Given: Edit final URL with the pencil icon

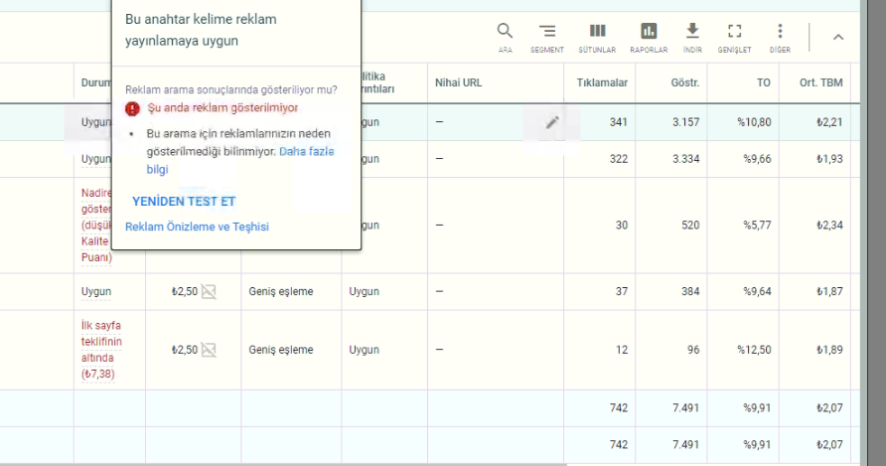Looking at the screenshot, I should (552, 122).
